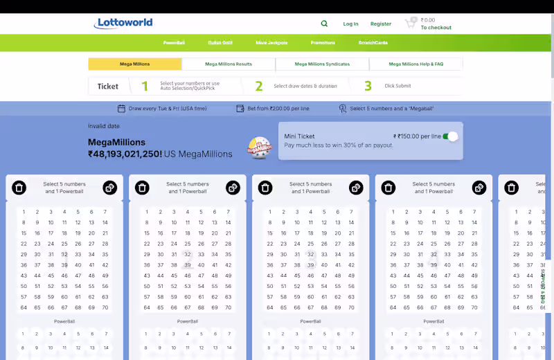554x360 pixels.
Task: Open the search magnifier icon
Action: point(324,24)
